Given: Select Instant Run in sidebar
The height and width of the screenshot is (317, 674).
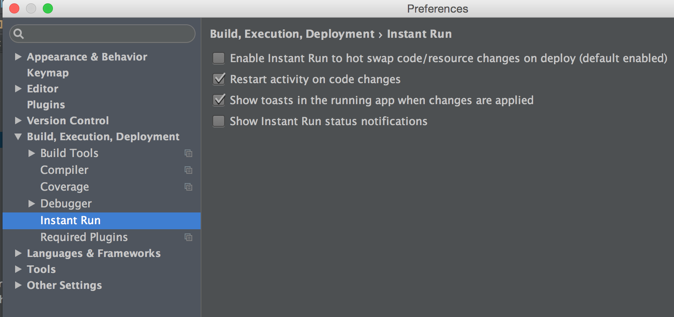Looking at the screenshot, I should coord(102,220).
